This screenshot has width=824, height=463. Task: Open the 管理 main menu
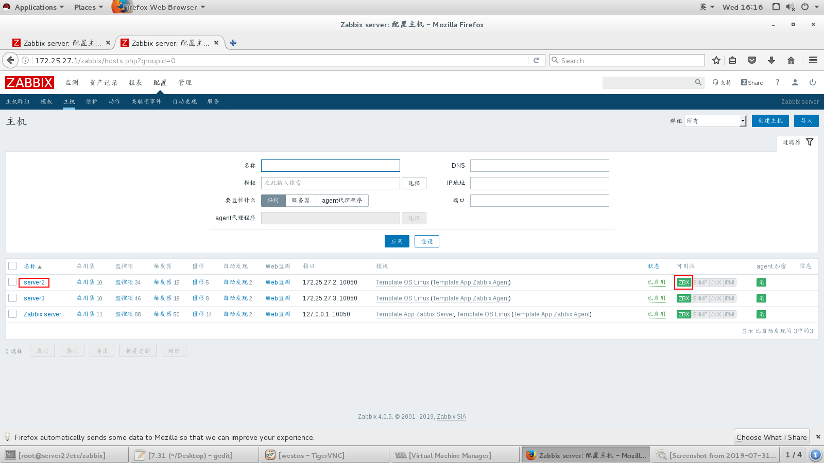tap(185, 82)
